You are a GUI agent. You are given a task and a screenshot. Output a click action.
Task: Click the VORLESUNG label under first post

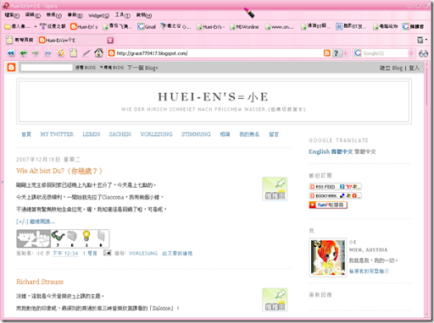coord(143,254)
